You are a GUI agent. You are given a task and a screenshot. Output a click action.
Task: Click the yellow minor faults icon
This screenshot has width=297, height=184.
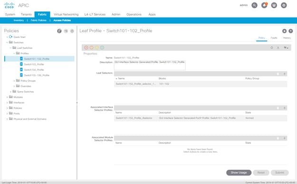pos(96,47)
